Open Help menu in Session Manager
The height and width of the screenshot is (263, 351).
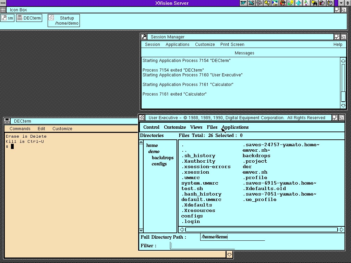coord(338,44)
